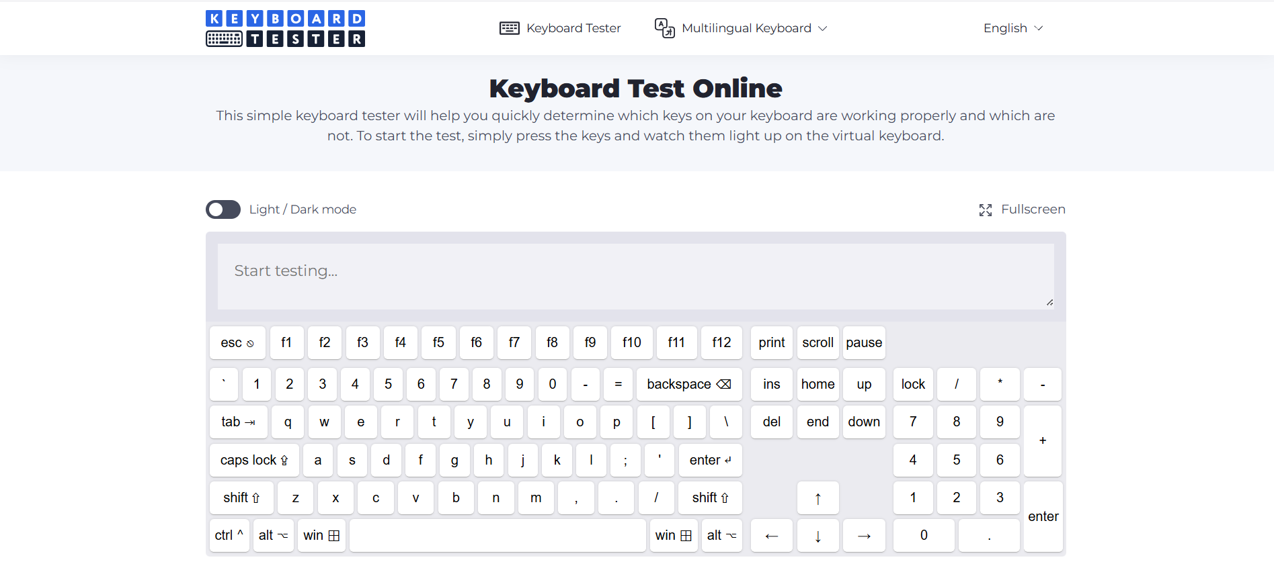Click the ins key

click(x=772, y=384)
